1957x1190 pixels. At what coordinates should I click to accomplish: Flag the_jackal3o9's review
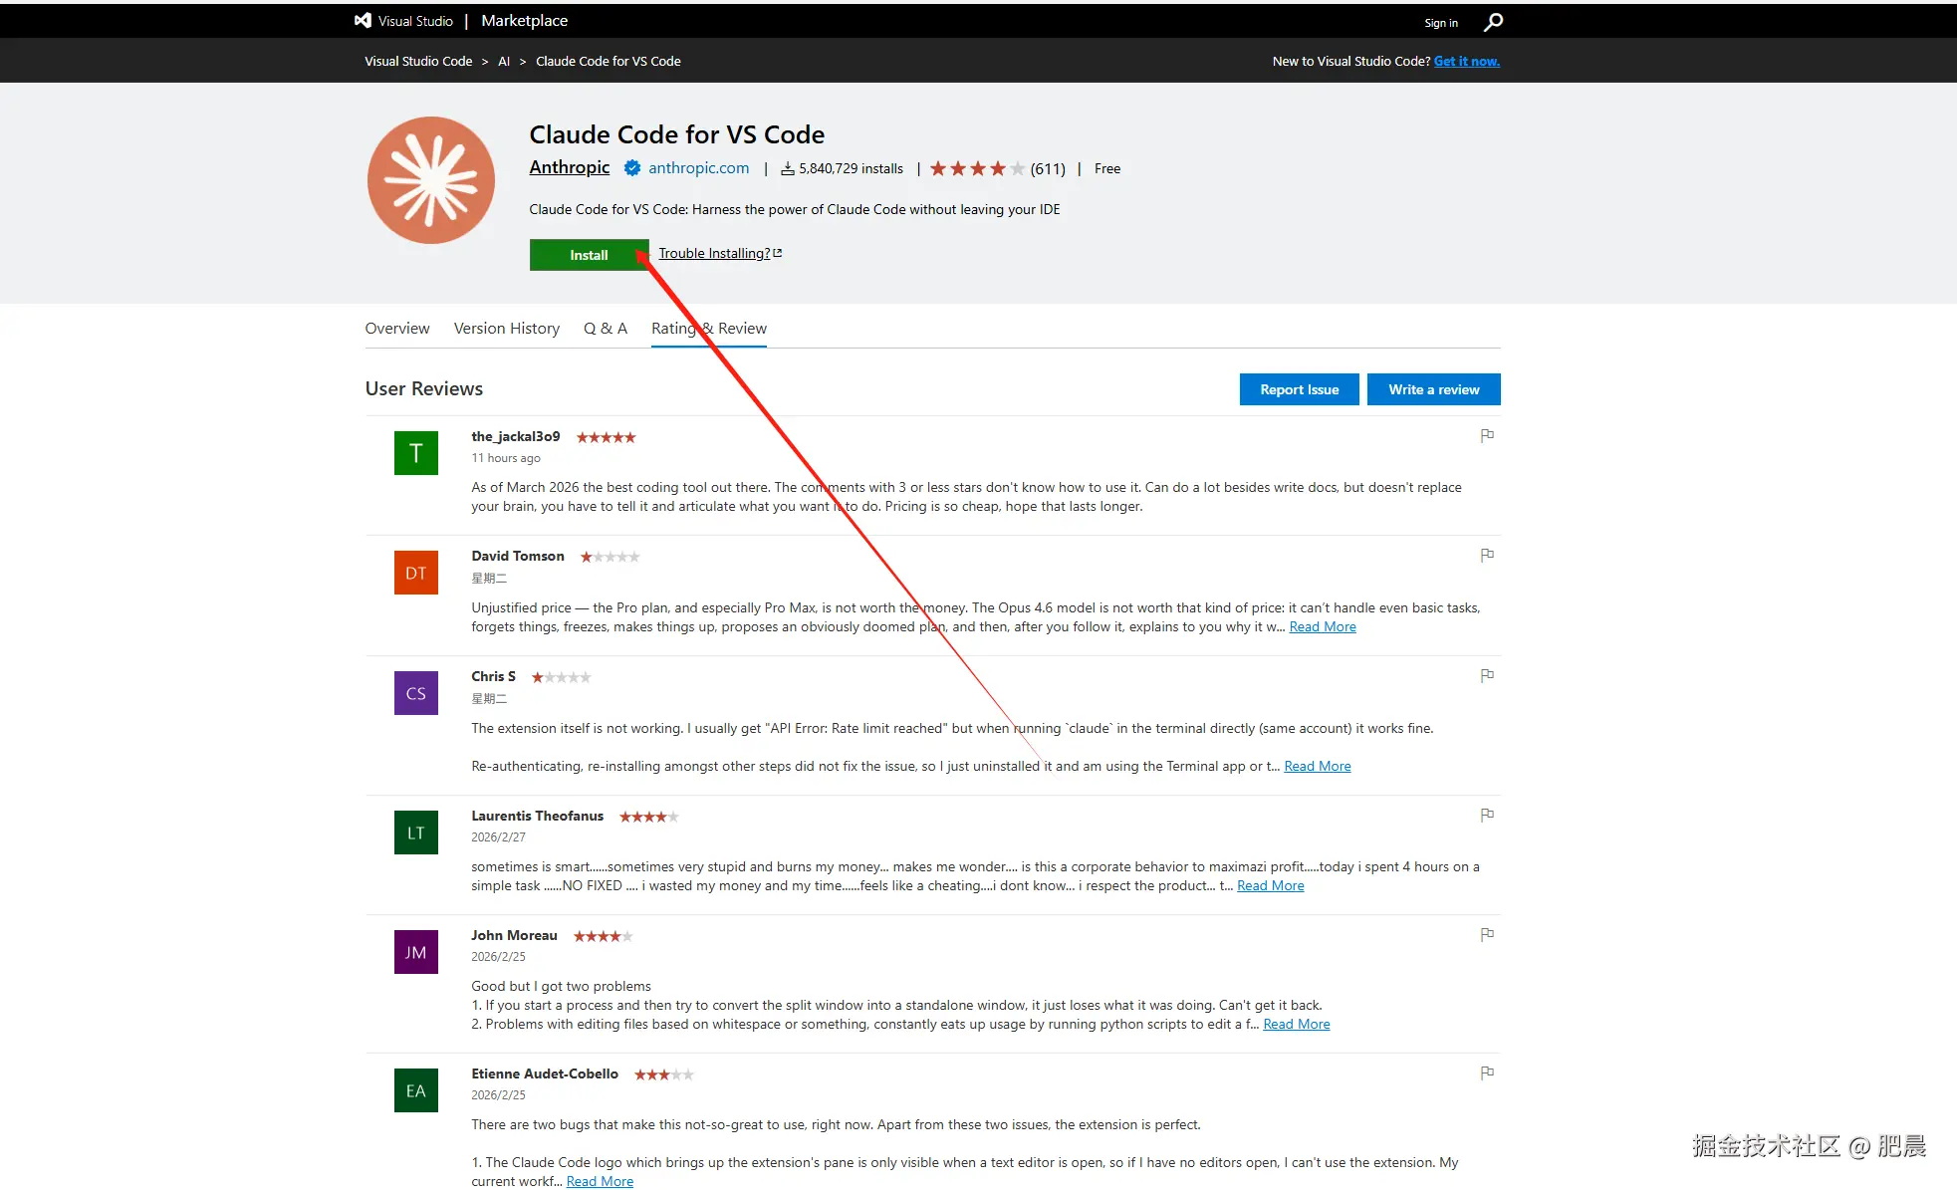(1487, 435)
